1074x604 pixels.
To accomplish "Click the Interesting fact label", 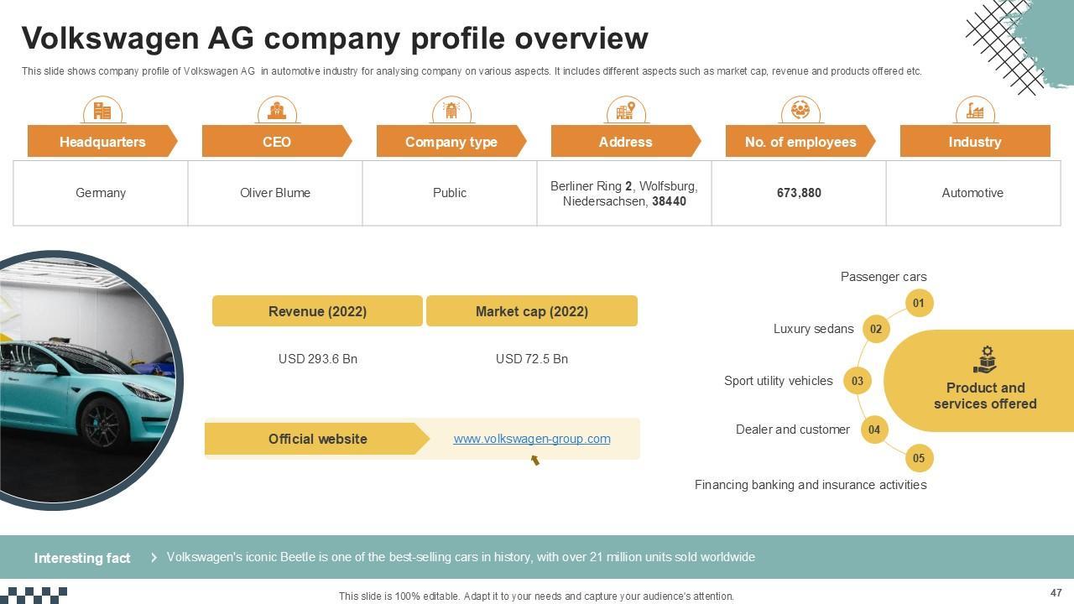I will point(82,558).
